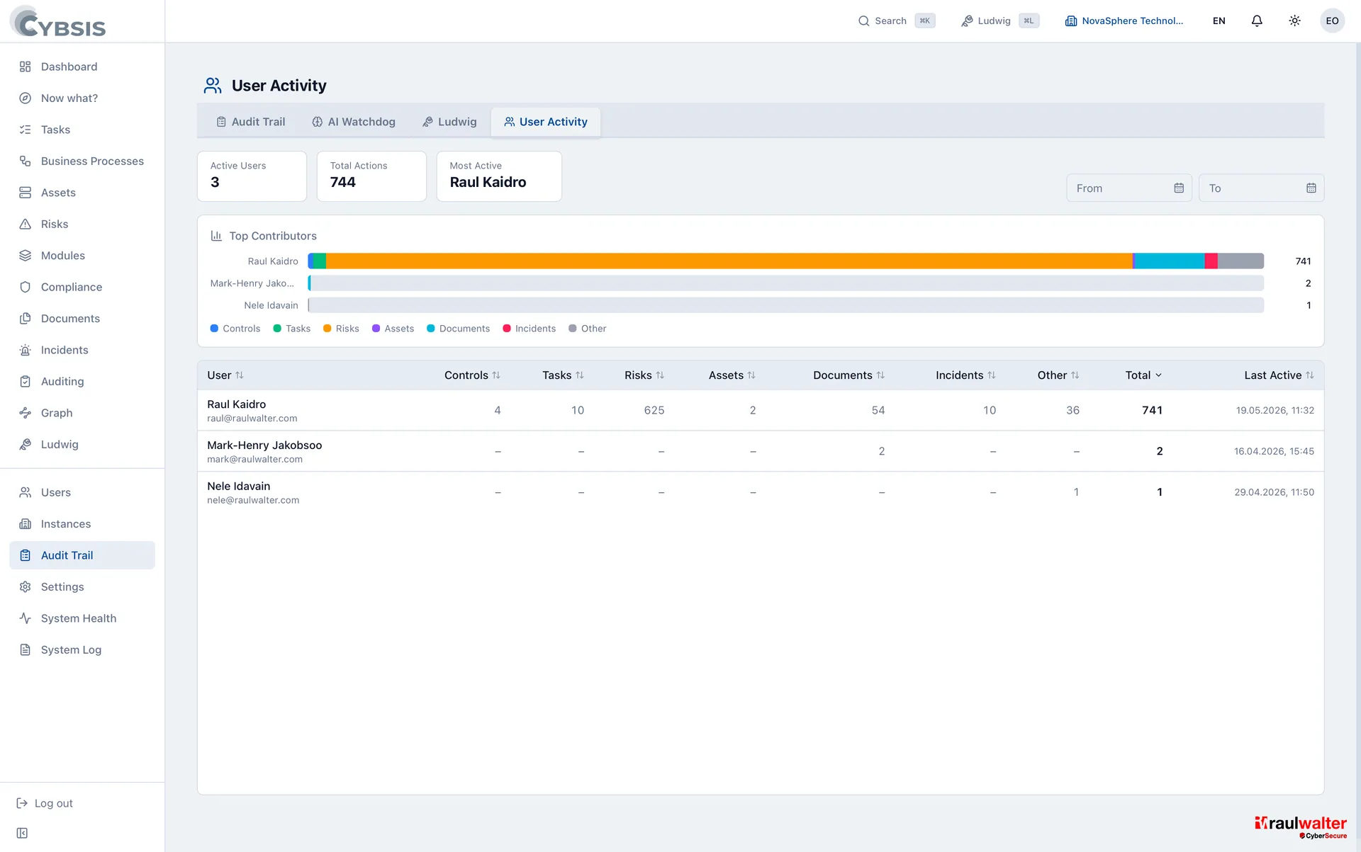Click the Settings gear icon
Image resolution: width=1361 pixels, height=852 pixels.
[x=26, y=586]
